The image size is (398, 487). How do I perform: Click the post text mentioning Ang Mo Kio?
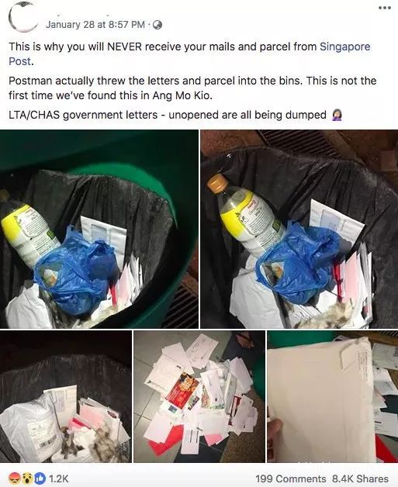click(192, 88)
